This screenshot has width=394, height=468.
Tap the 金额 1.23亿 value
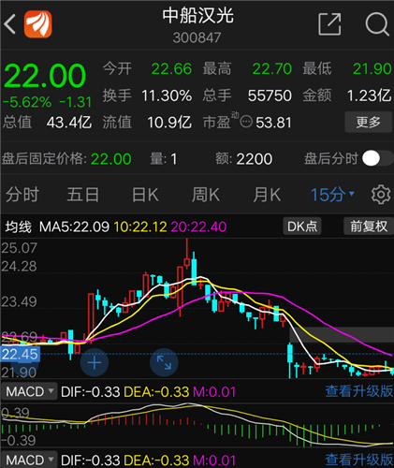[369, 95]
